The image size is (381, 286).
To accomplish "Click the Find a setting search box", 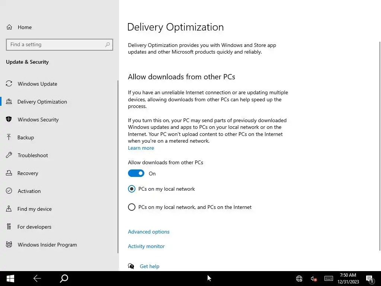I will (x=60, y=45).
